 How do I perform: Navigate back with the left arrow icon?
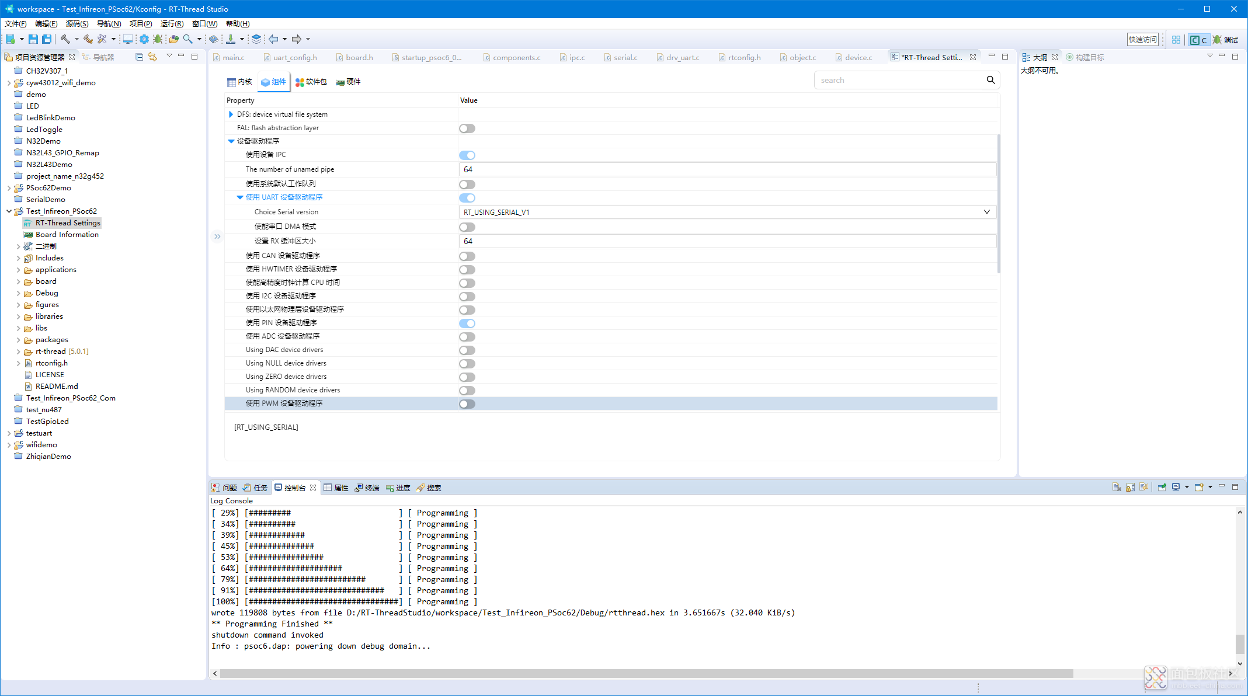click(x=273, y=39)
